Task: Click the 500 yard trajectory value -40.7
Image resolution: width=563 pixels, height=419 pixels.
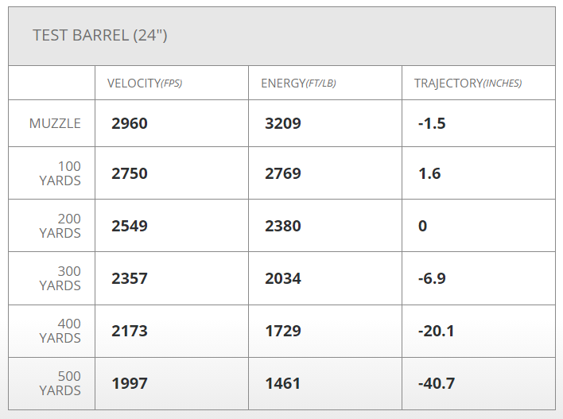Action: pos(436,383)
